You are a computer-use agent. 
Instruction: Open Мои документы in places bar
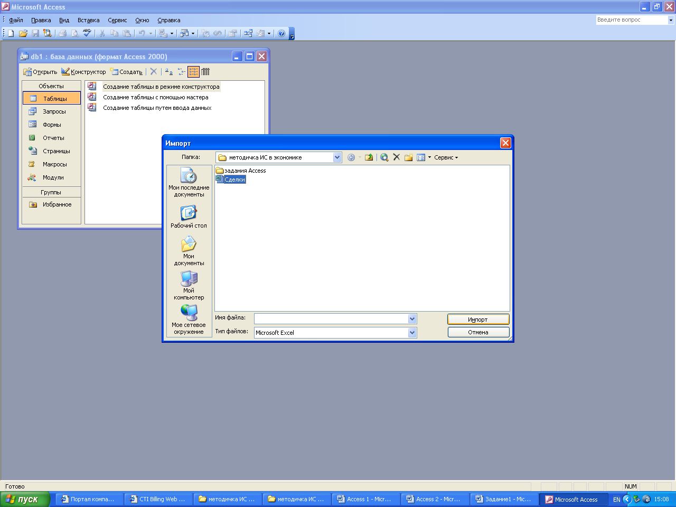[x=189, y=251]
